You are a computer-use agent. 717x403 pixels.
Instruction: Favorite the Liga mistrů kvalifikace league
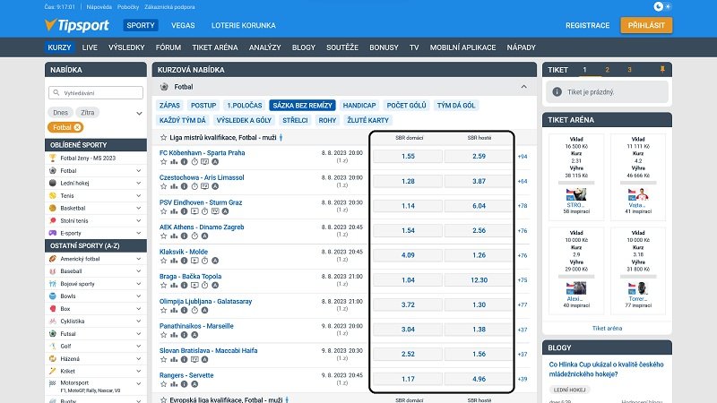[163, 138]
